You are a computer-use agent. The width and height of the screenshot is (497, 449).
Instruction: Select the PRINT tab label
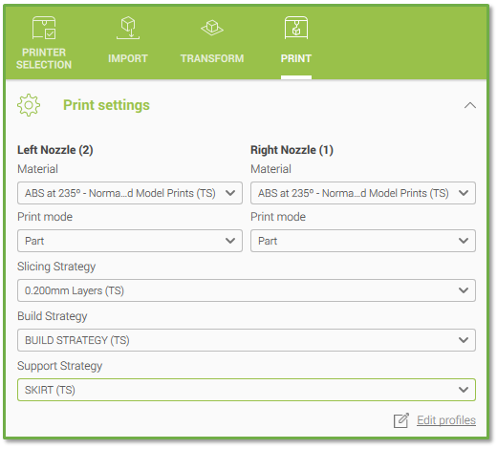tap(296, 58)
